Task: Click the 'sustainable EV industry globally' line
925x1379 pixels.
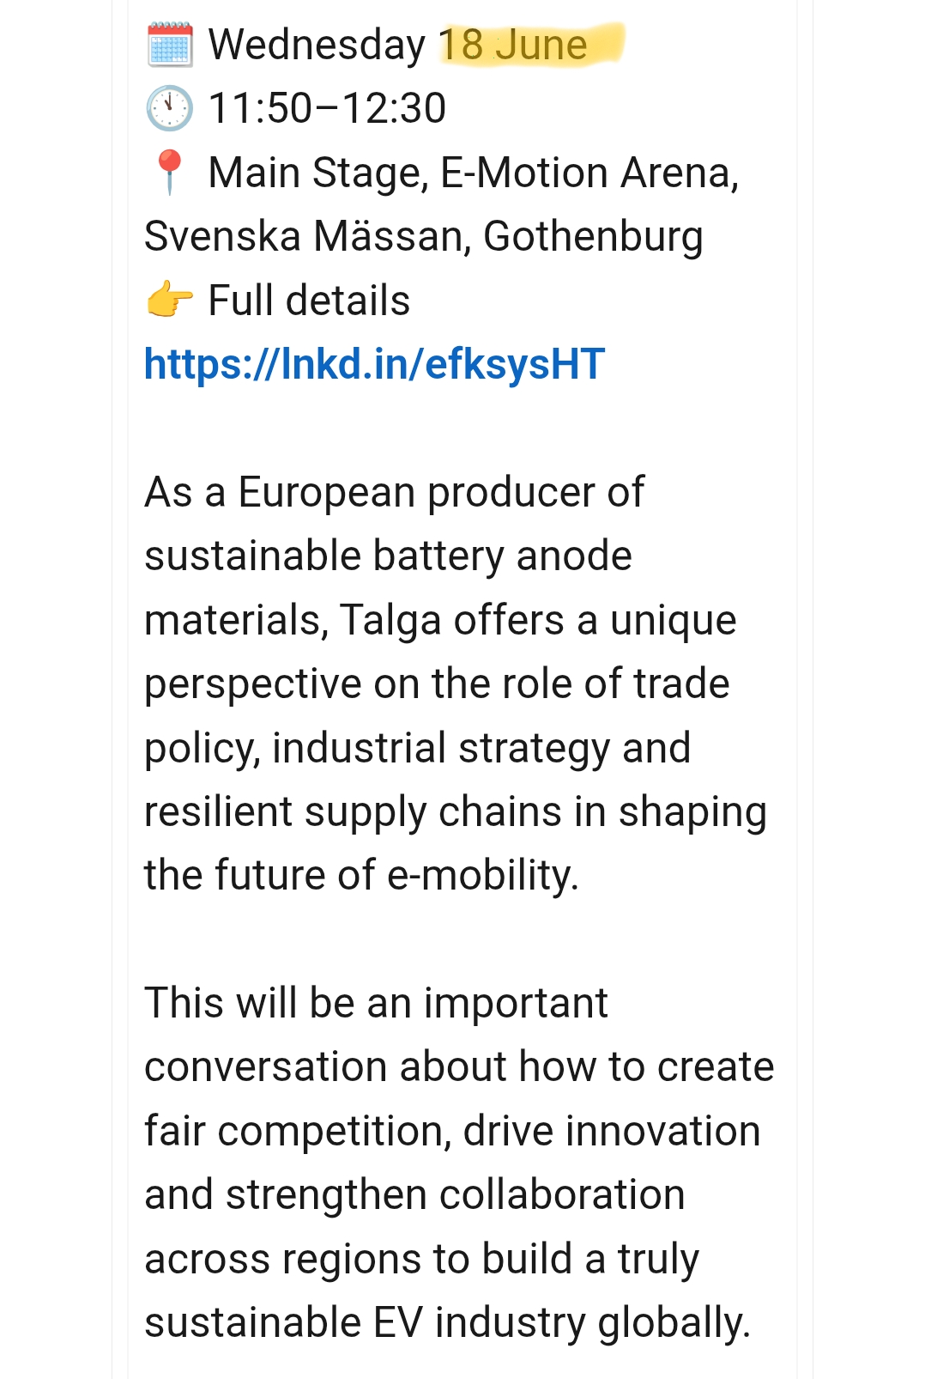Action: click(447, 1322)
